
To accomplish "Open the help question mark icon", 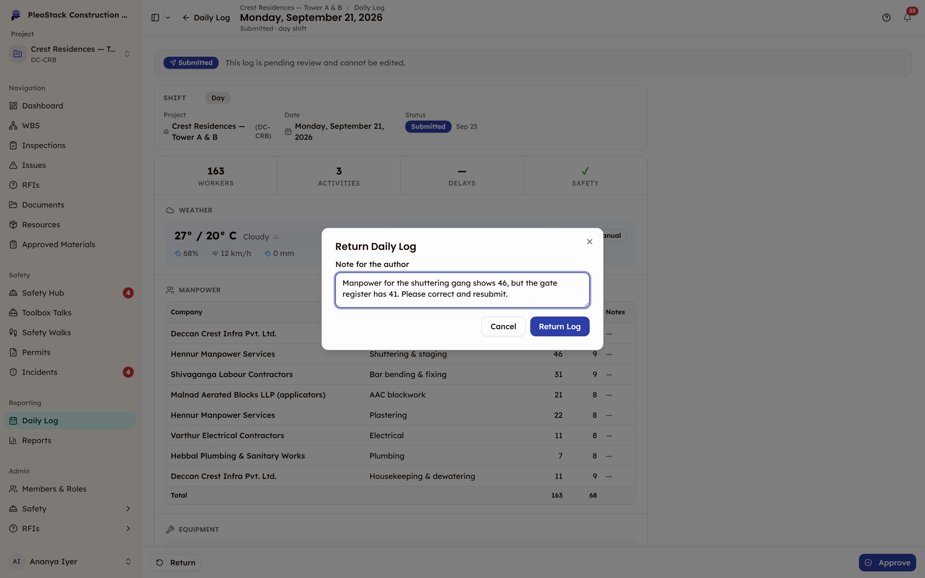I will pos(886,18).
